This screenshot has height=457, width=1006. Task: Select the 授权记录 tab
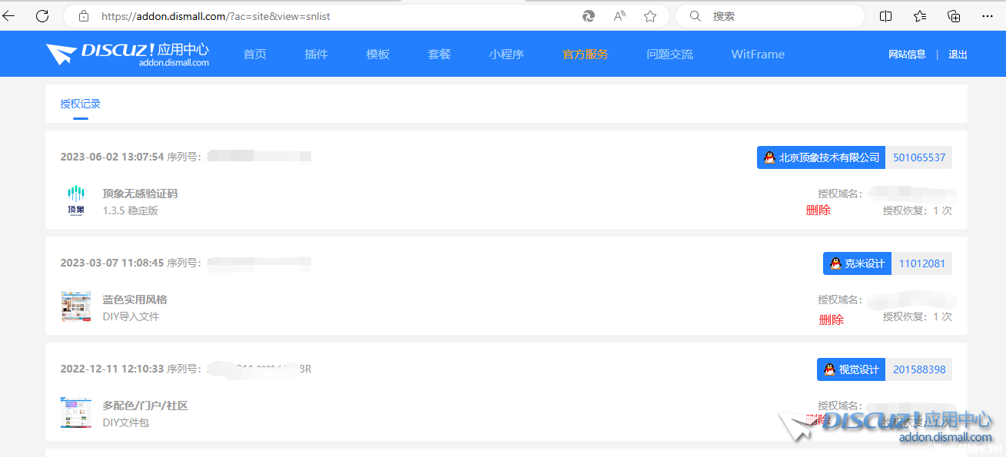[81, 104]
